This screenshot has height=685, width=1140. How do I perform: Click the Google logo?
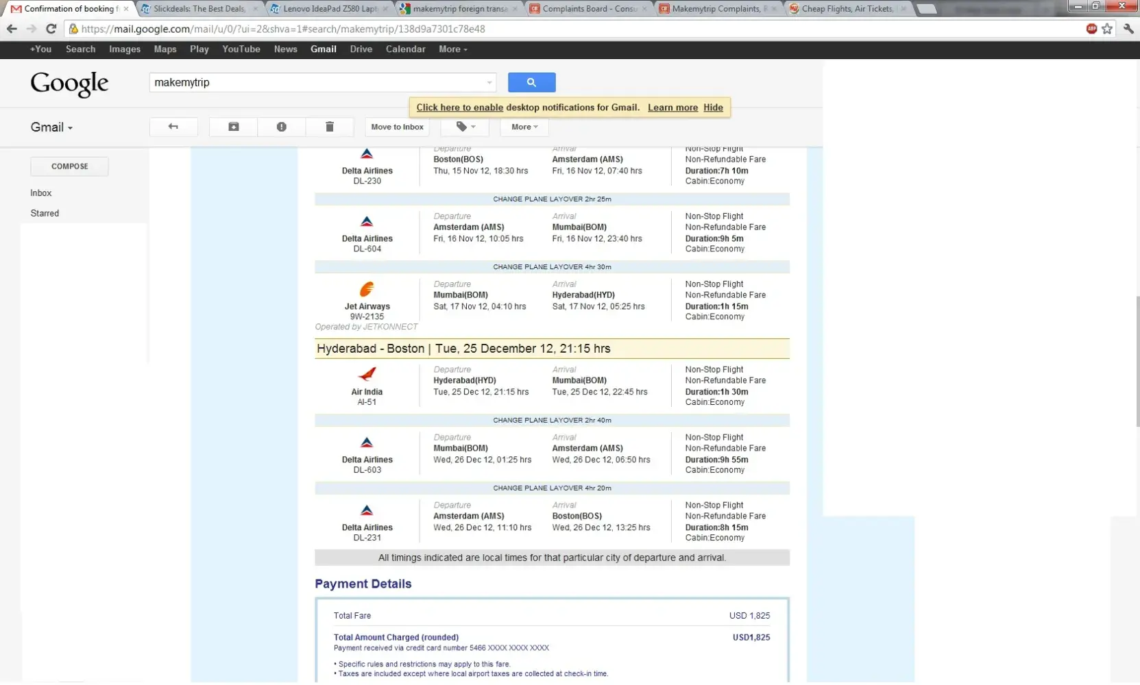[x=69, y=84]
